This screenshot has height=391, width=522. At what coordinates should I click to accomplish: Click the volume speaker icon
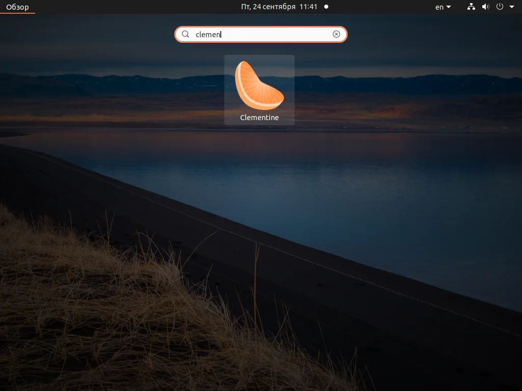[486, 7]
